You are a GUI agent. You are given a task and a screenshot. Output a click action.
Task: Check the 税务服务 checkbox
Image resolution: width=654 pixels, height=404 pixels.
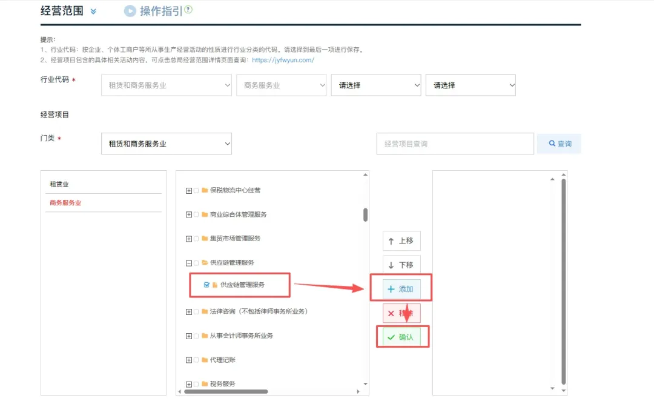[196, 383]
